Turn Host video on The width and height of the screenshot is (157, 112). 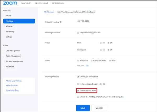[x=101, y=42]
